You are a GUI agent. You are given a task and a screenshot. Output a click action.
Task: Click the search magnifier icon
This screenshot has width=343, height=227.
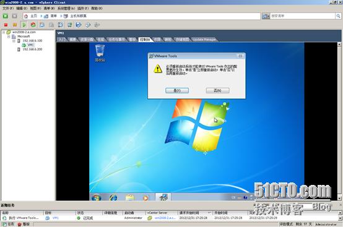pyautogui.click(x=338, y=16)
